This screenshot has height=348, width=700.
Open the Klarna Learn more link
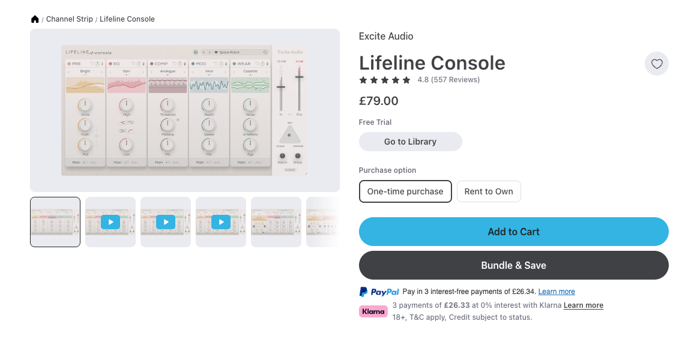584,305
